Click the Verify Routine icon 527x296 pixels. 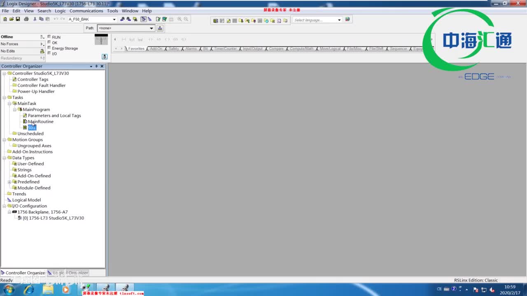point(158,19)
